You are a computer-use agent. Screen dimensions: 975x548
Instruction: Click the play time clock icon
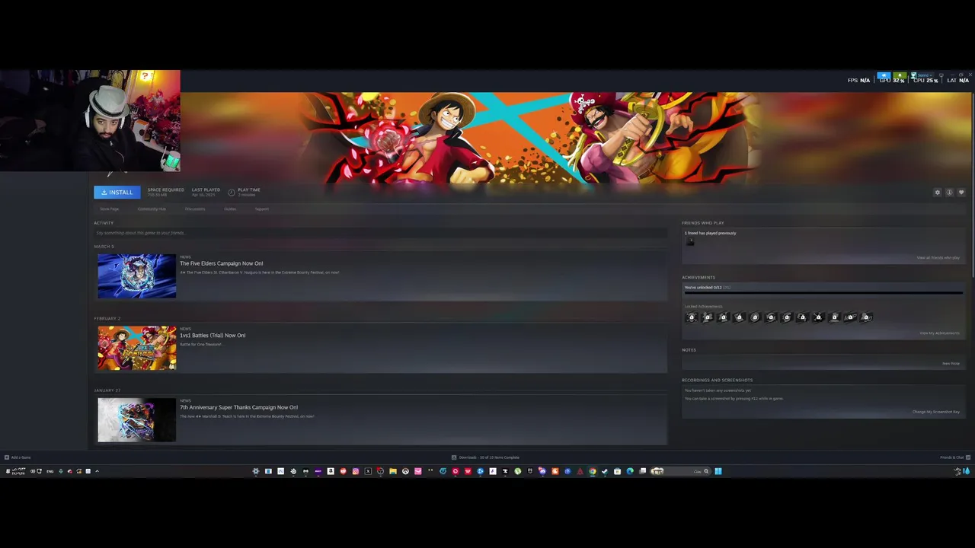(232, 193)
